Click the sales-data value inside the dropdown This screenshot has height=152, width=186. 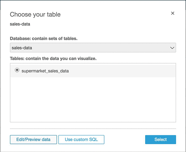coord(22,48)
